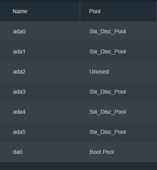Click the dark strip above the table header

pos(78,1)
